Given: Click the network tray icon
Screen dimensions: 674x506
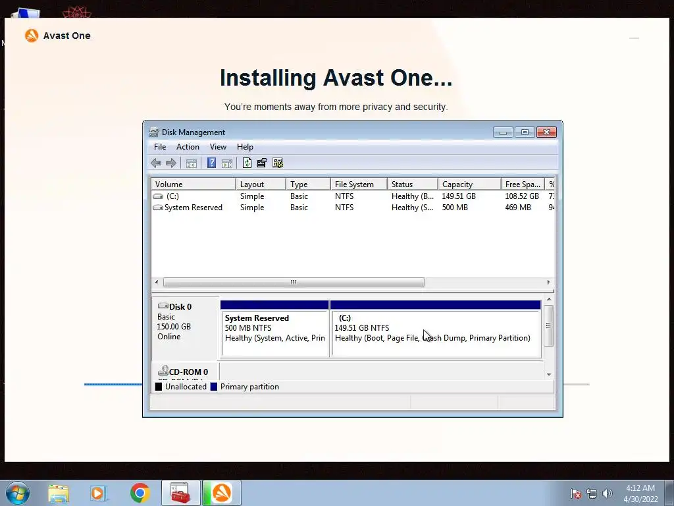Looking at the screenshot, I should pos(592,493).
